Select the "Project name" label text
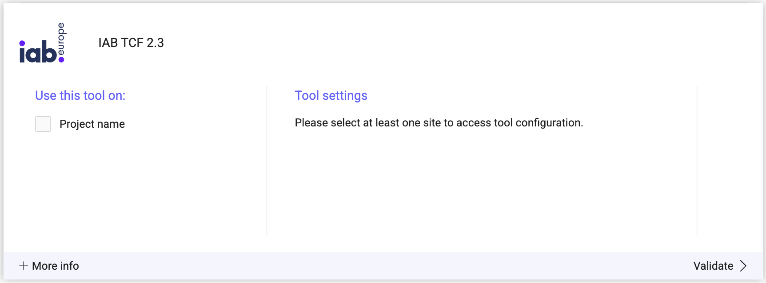Image resolution: width=766 pixels, height=283 pixels. tap(92, 124)
